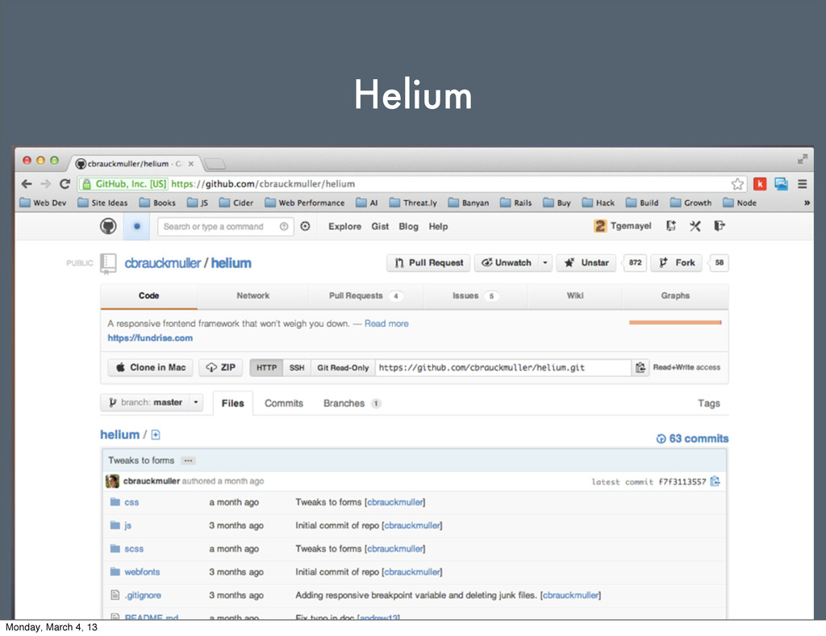Click Clone in Mac button
Image resolution: width=826 pixels, height=636 pixels.
click(151, 367)
